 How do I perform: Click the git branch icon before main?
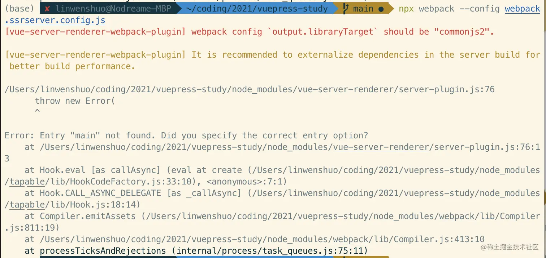tap(346, 9)
